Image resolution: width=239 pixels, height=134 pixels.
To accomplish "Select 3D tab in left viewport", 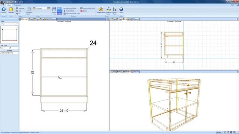I will click(x=47, y=19).
